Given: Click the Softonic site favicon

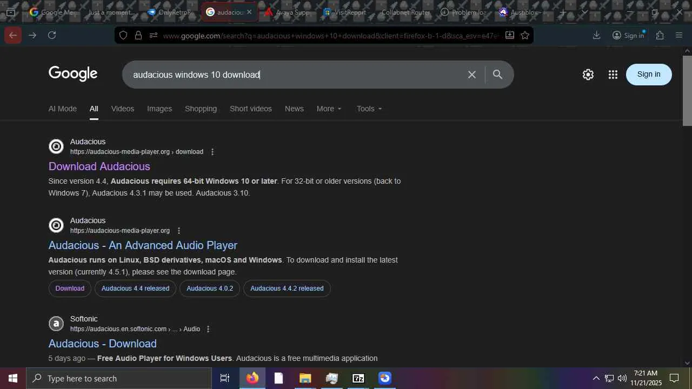Looking at the screenshot, I should [x=56, y=324].
